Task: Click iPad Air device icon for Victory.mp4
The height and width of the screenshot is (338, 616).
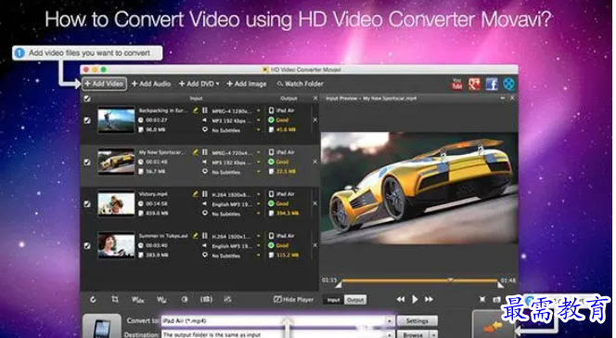Action: [271, 194]
